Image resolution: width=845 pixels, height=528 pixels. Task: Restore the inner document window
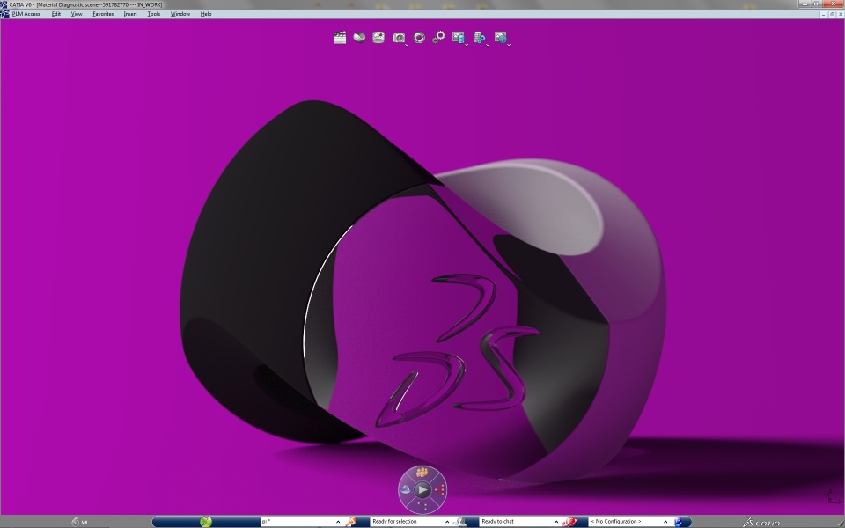(832, 14)
